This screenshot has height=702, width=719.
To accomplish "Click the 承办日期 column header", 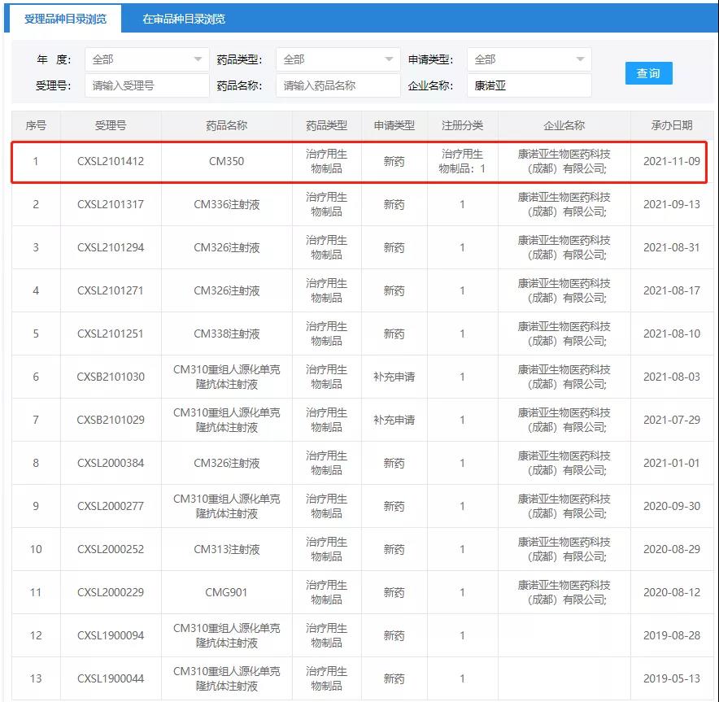I will 671,125.
